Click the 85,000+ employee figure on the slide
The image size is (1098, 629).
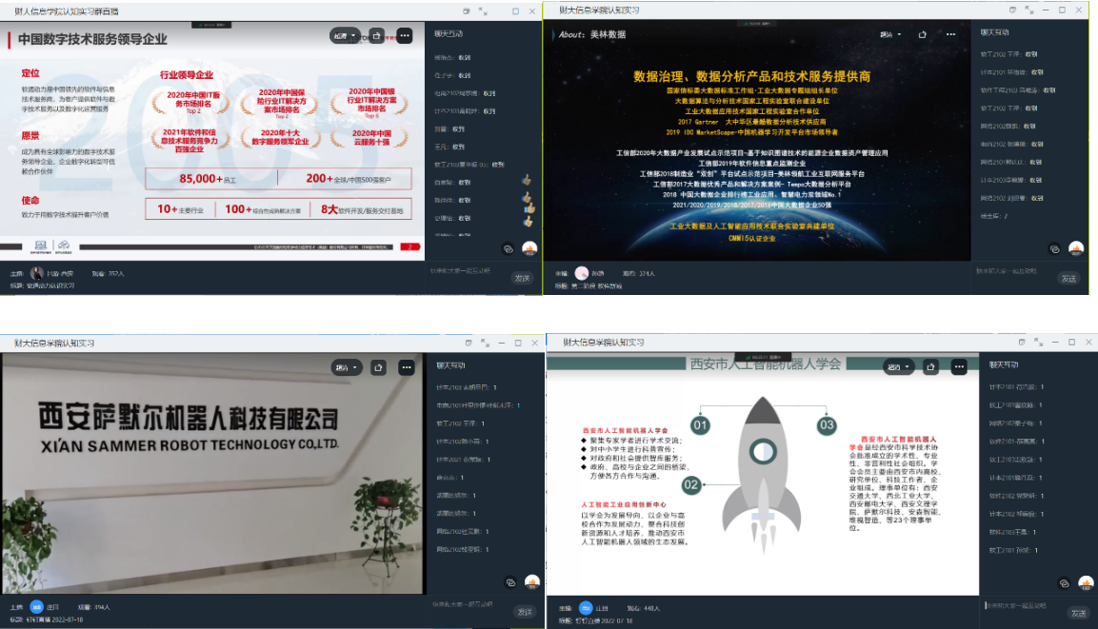tap(201, 178)
